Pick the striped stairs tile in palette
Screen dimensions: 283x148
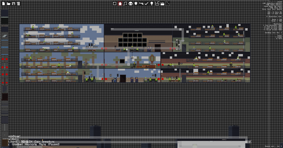[x=5, y=36]
